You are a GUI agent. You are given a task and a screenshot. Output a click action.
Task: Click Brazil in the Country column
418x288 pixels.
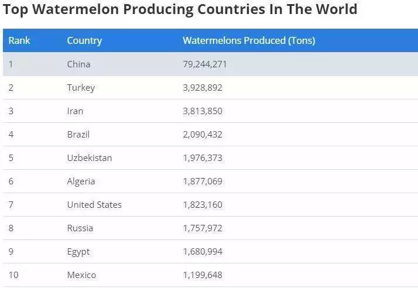coord(78,135)
